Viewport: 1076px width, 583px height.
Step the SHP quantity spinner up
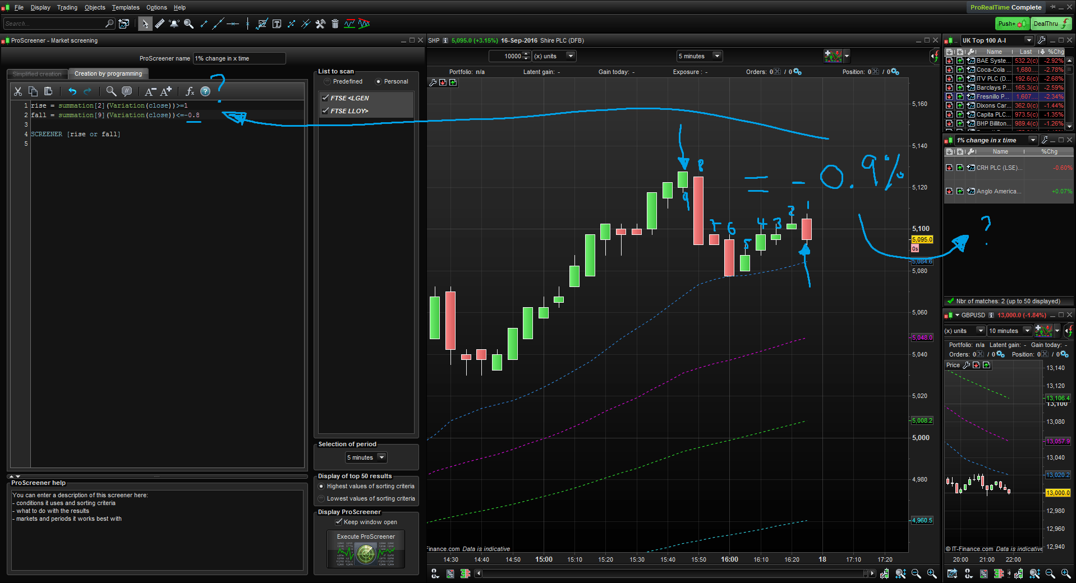[x=526, y=54]
